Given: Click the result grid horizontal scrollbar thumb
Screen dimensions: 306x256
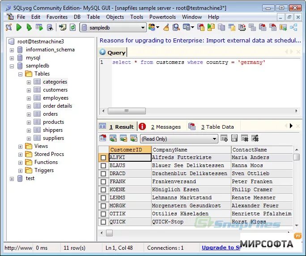Looking at the screenshot, I should (109, 233).
